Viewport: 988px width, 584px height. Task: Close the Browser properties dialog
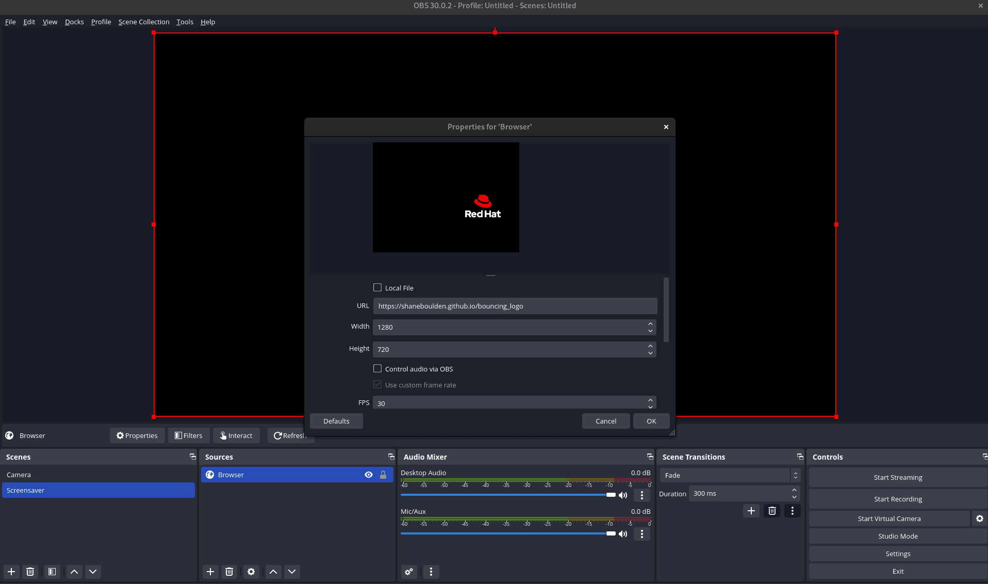point(666,127)
